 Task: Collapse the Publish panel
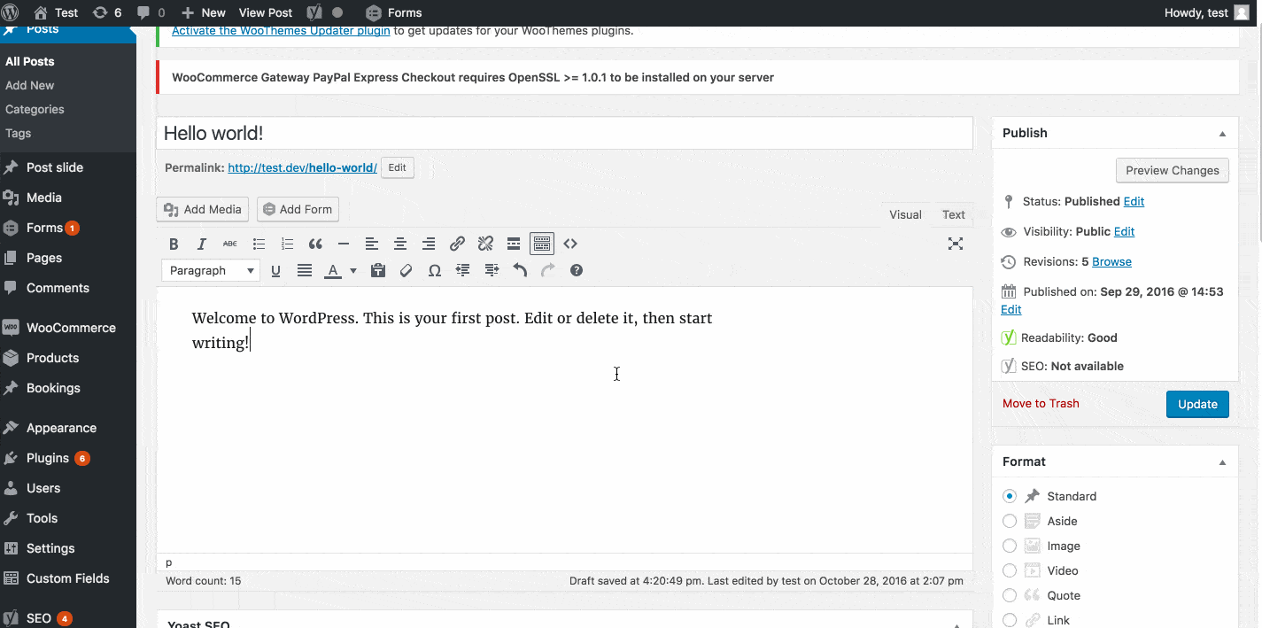point(1222,134)
